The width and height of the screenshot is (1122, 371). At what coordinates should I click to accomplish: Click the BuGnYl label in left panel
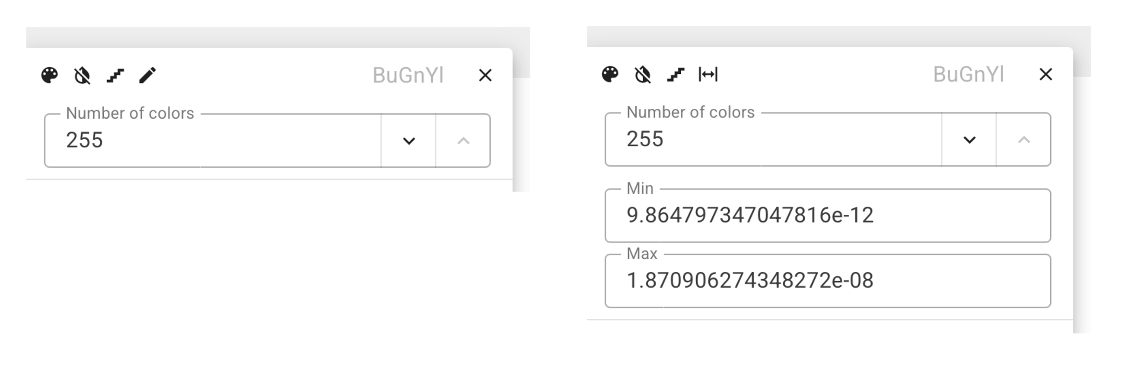coord(408,75)
